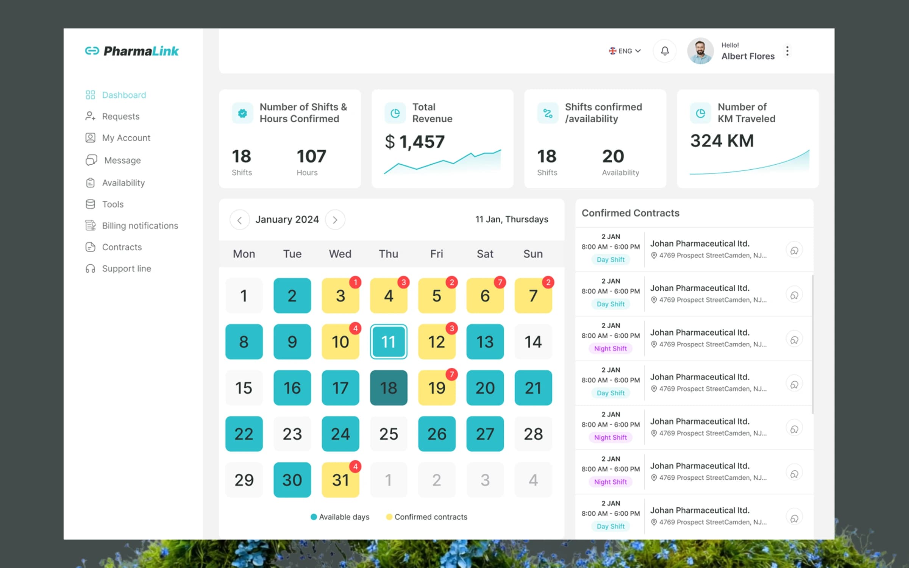This screenshot has height=568, width=909.
Task: Select January 11 on the calendar
Action: click(x=389, y=342)
